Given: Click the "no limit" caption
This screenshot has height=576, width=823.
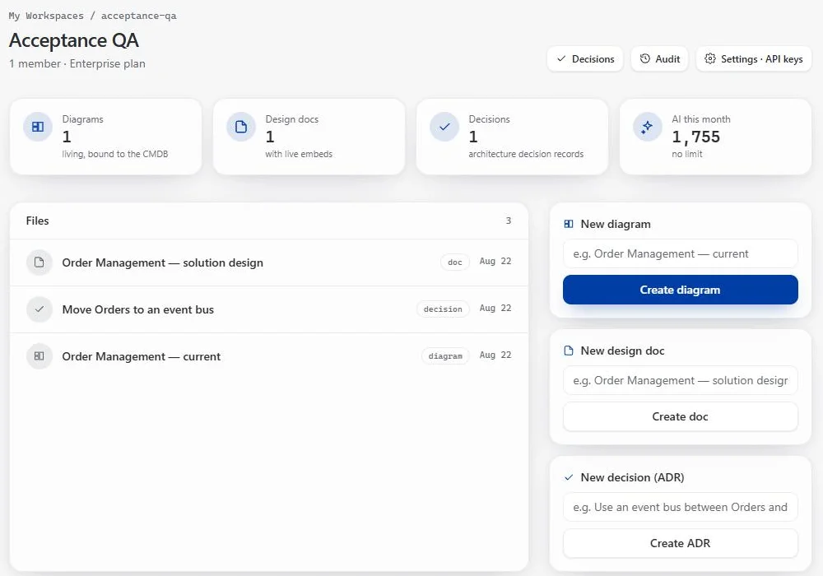Looking at the screenshot, I should [x=687, y=154].
